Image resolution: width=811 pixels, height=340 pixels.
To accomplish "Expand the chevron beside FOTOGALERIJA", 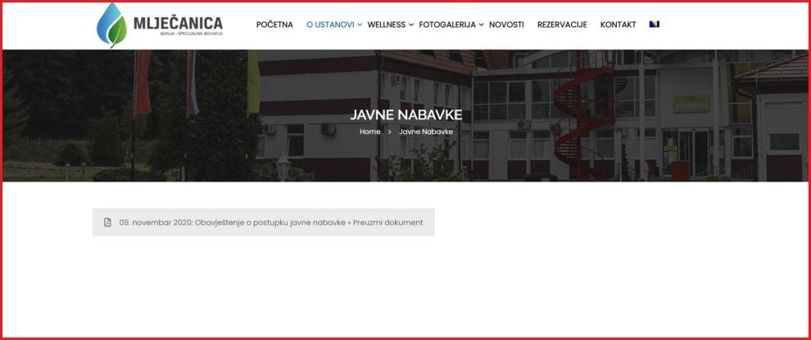I will (482, 25).
